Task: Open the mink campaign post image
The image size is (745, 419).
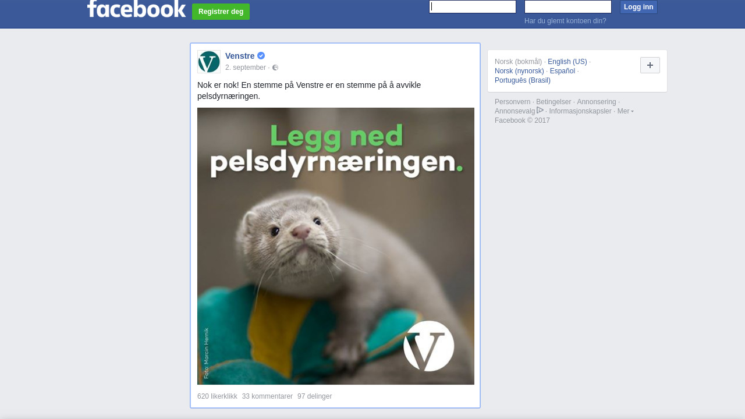Action: click(x=336, y=246)
